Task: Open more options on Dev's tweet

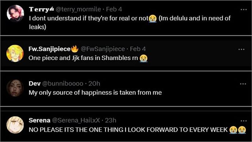Action: pyautogui.click(x=243, y=84)
